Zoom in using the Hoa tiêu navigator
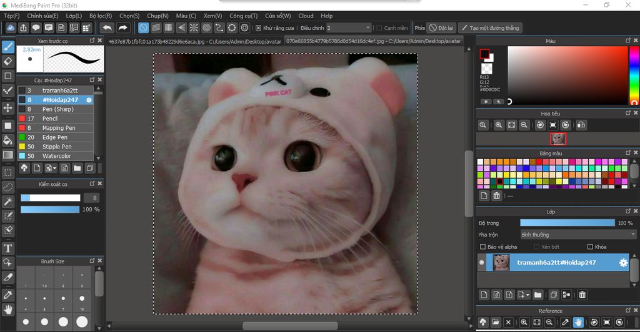 coord(498,125)
